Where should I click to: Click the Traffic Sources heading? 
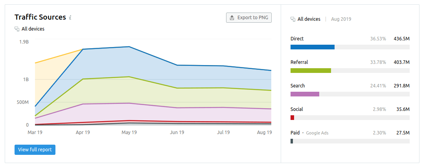(x=40, y=17)
